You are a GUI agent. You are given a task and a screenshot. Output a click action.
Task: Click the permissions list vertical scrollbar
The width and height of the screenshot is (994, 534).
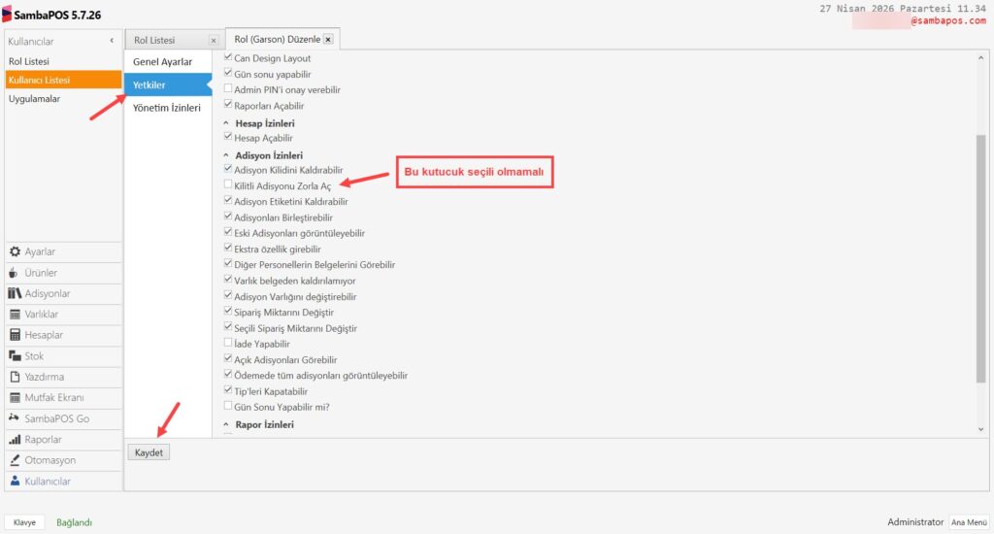point(980,262)
